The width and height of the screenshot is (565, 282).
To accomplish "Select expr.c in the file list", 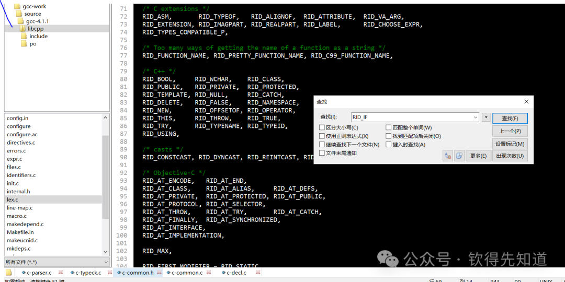I will coord(15,159).
